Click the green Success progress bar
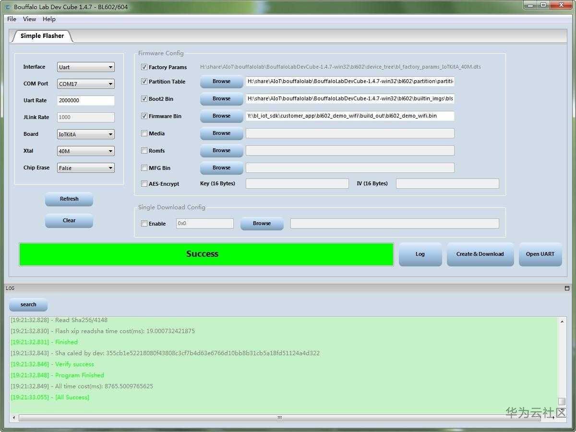This screenshot has height=432, width=576. tap(206, 254)
